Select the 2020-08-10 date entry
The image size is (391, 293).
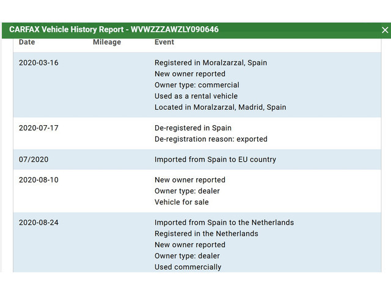pos(38,180)
